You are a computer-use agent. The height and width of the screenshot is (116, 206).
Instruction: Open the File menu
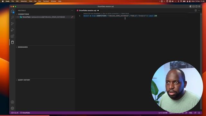13,1
